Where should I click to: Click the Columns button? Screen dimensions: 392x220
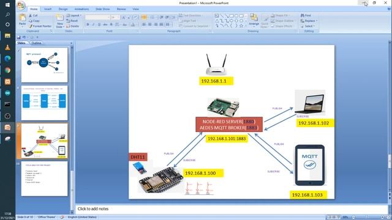tap(168, 24)
